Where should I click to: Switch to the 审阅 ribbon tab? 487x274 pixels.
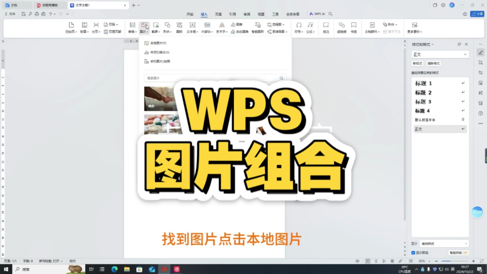(246, 14)
